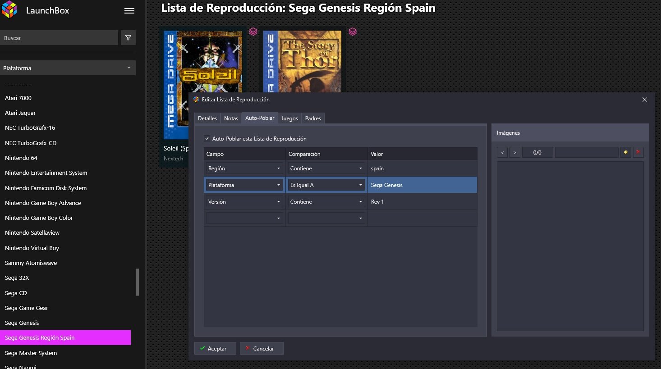
Task: Click the Aceptar button
Action: (215, 348)
